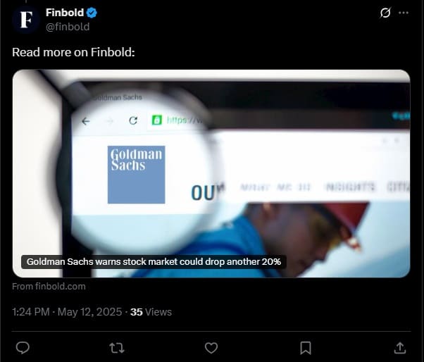Screen dimensions: 424x362
Task: Click the 'Read more on Finbold:' tweet text
Action: coord(73,52)
